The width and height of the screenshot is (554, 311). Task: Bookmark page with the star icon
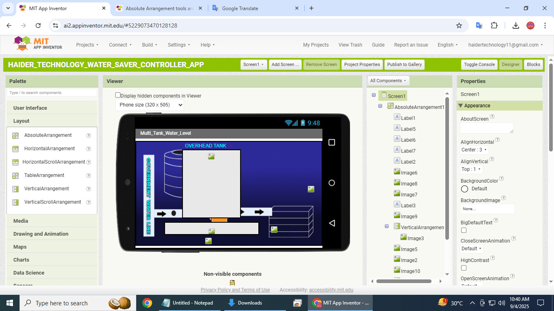click(x=459, y=26)
